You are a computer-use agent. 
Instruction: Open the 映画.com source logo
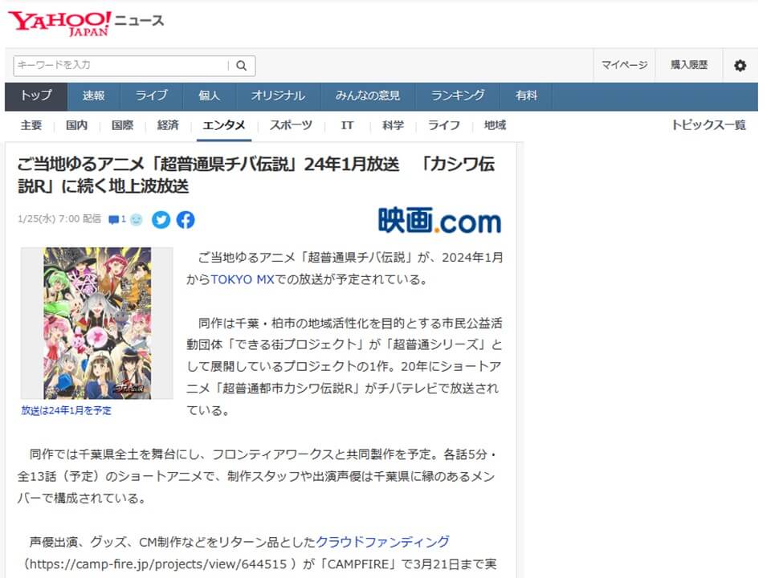(439, 221)
